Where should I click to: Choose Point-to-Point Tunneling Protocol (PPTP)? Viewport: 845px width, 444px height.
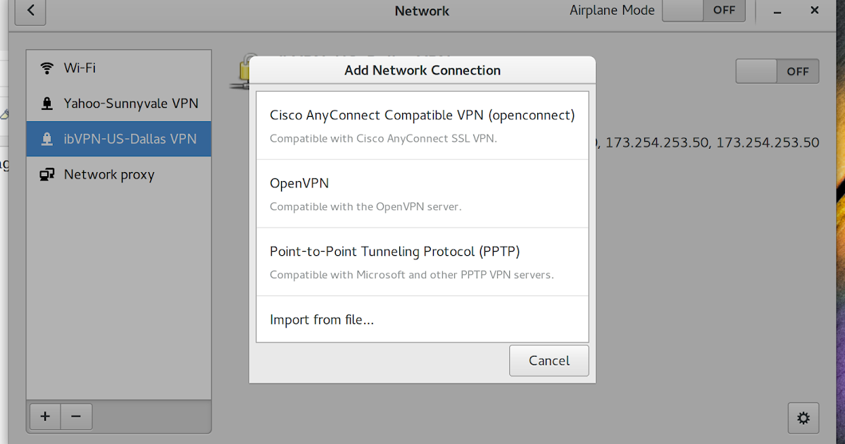(423, 262)
